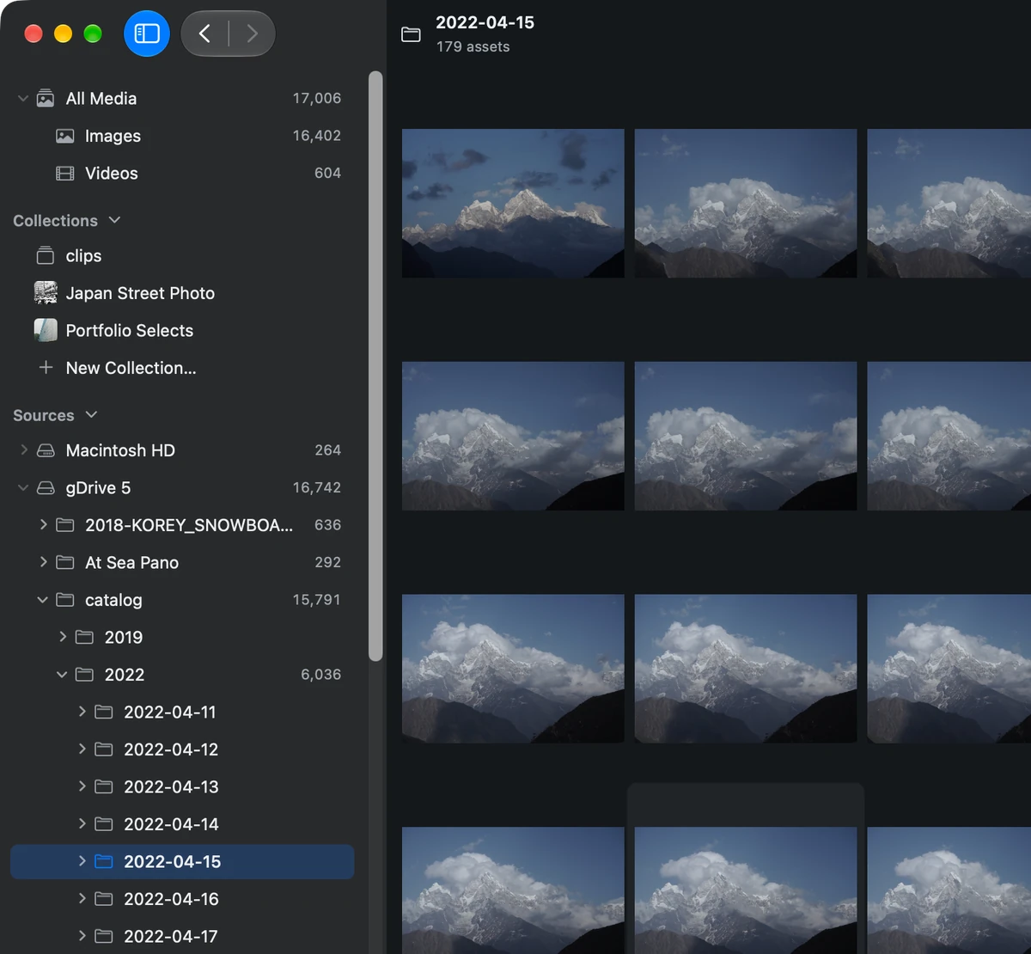Expand the 2018-KOREY_SNOWBOA... folder
Screen dimensions: 1031x954
[43, 524]
